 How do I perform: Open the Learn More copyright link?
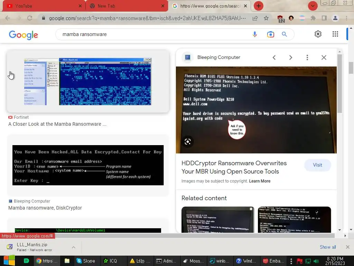(260, 181)
